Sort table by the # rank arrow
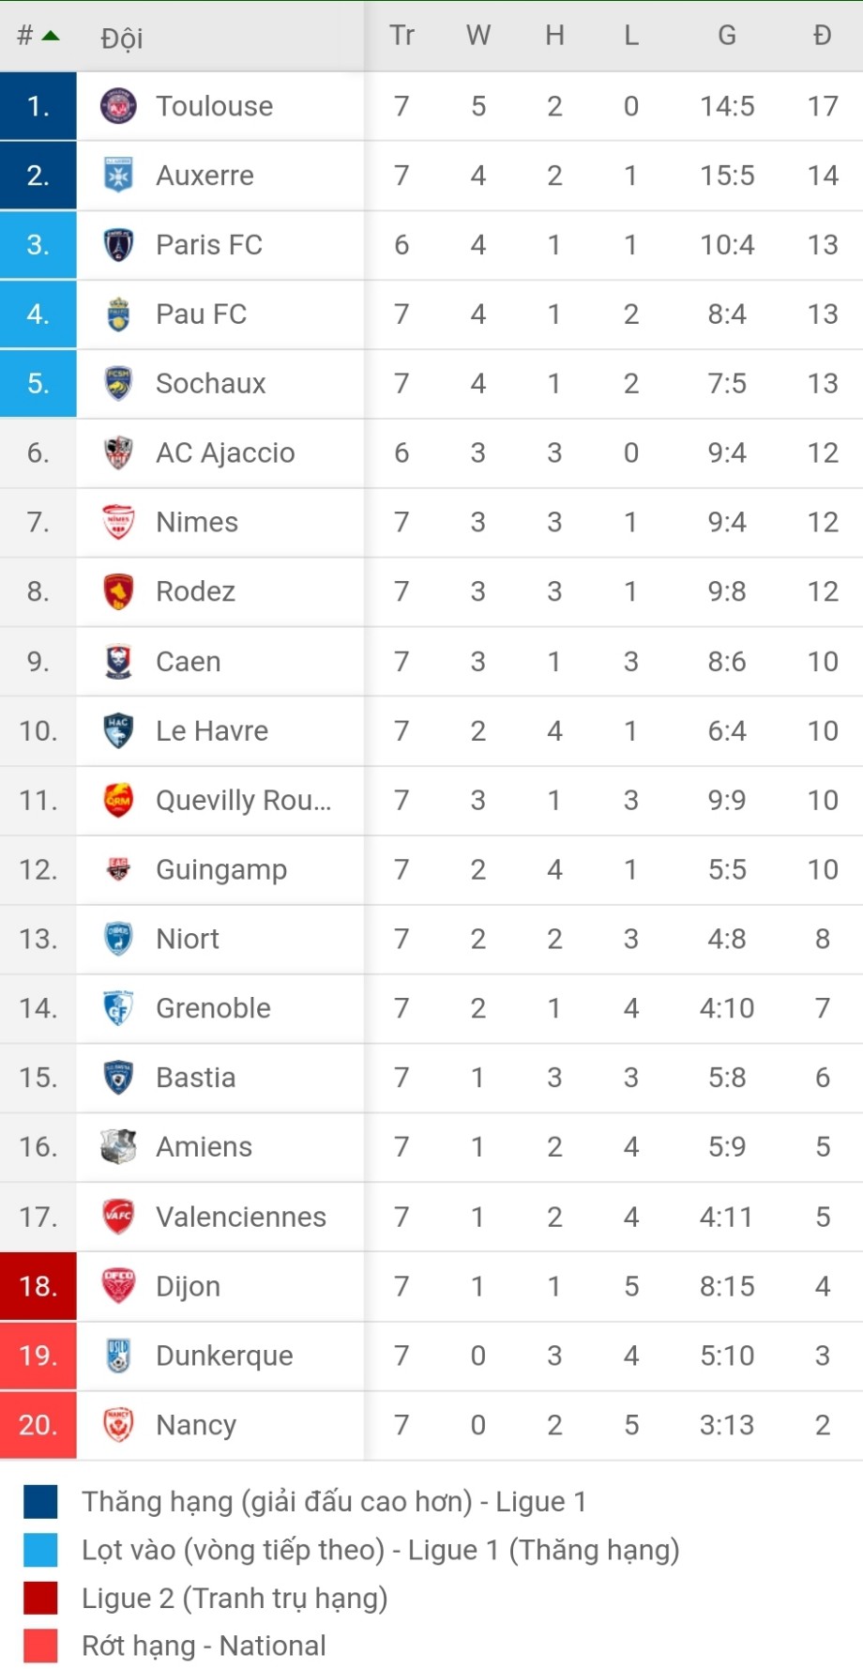The width and height of the screenshot is (863, 1670). pyautogui.click(x=51, y=37)
